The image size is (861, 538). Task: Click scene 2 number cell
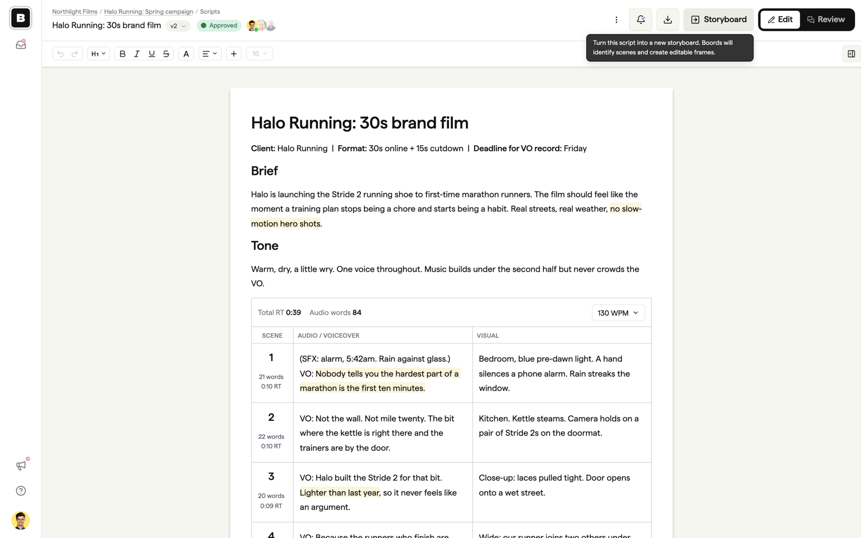pos(271,433)
